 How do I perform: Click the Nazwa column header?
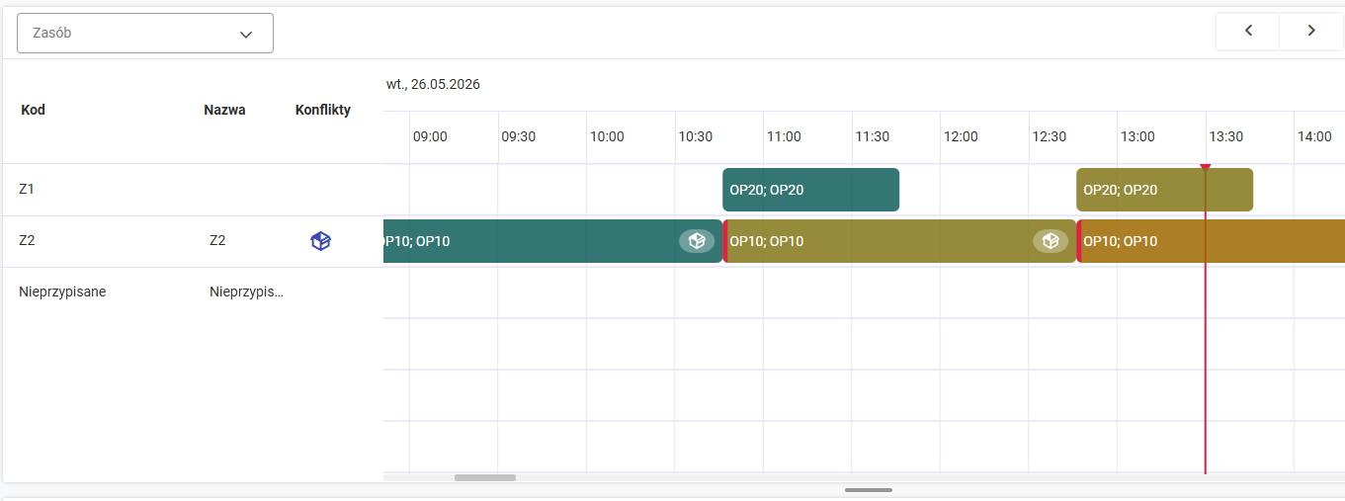tap(224, 110)
